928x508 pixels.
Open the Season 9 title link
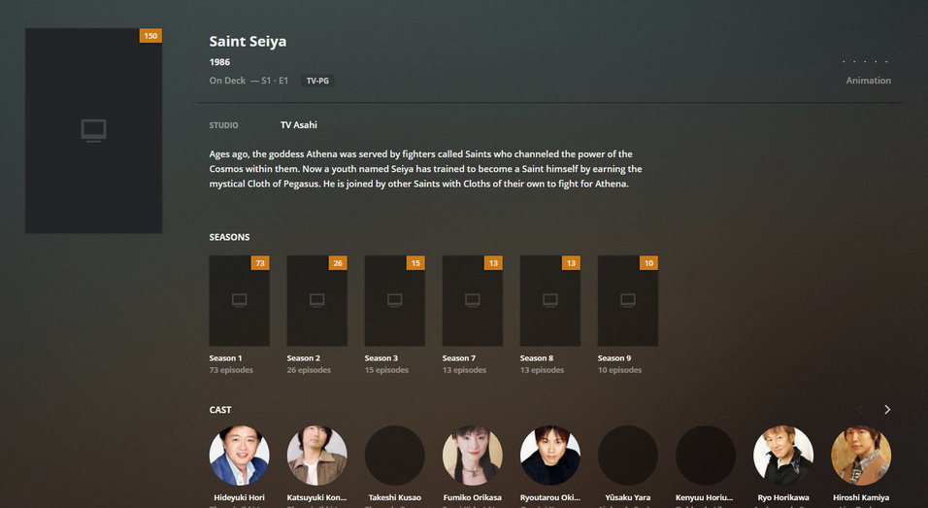(x=614, y=358)
